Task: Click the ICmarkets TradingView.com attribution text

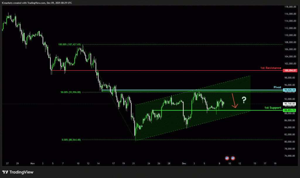Action: click(37, 3)
